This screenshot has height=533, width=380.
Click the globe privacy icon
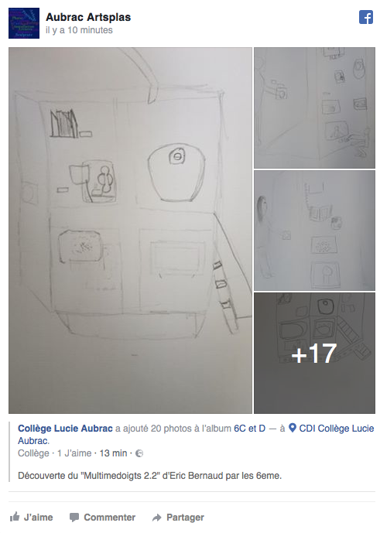[139, 453]
